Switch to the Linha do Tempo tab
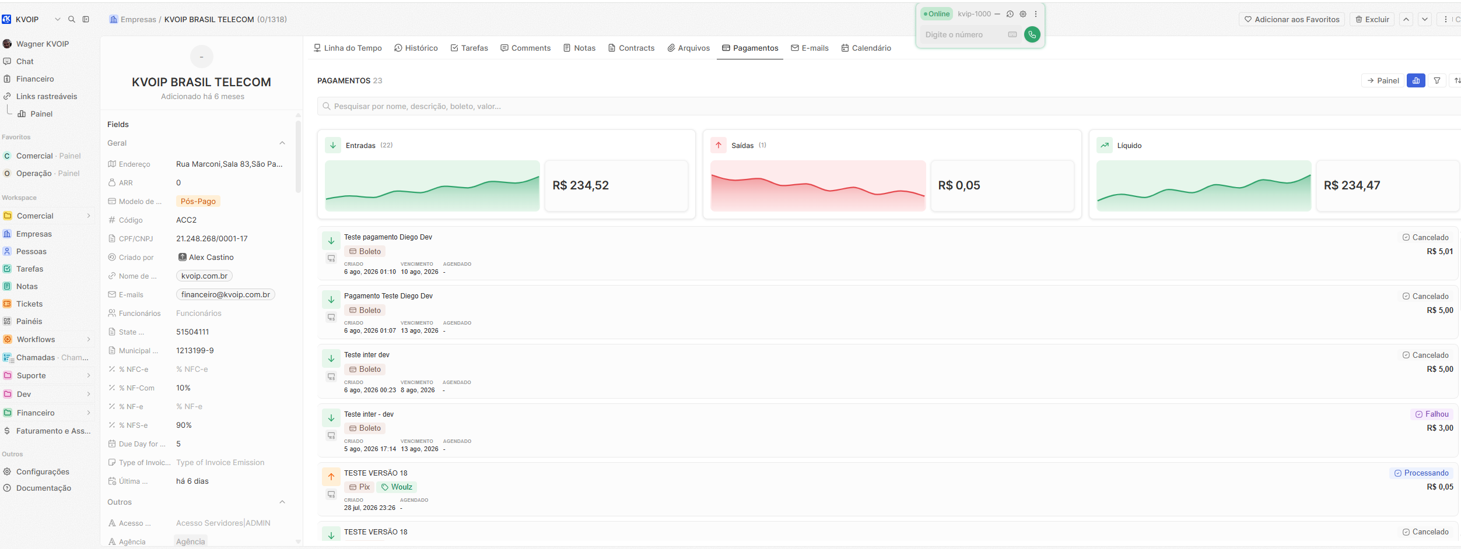1461x549 pixels. coord(348,48)
